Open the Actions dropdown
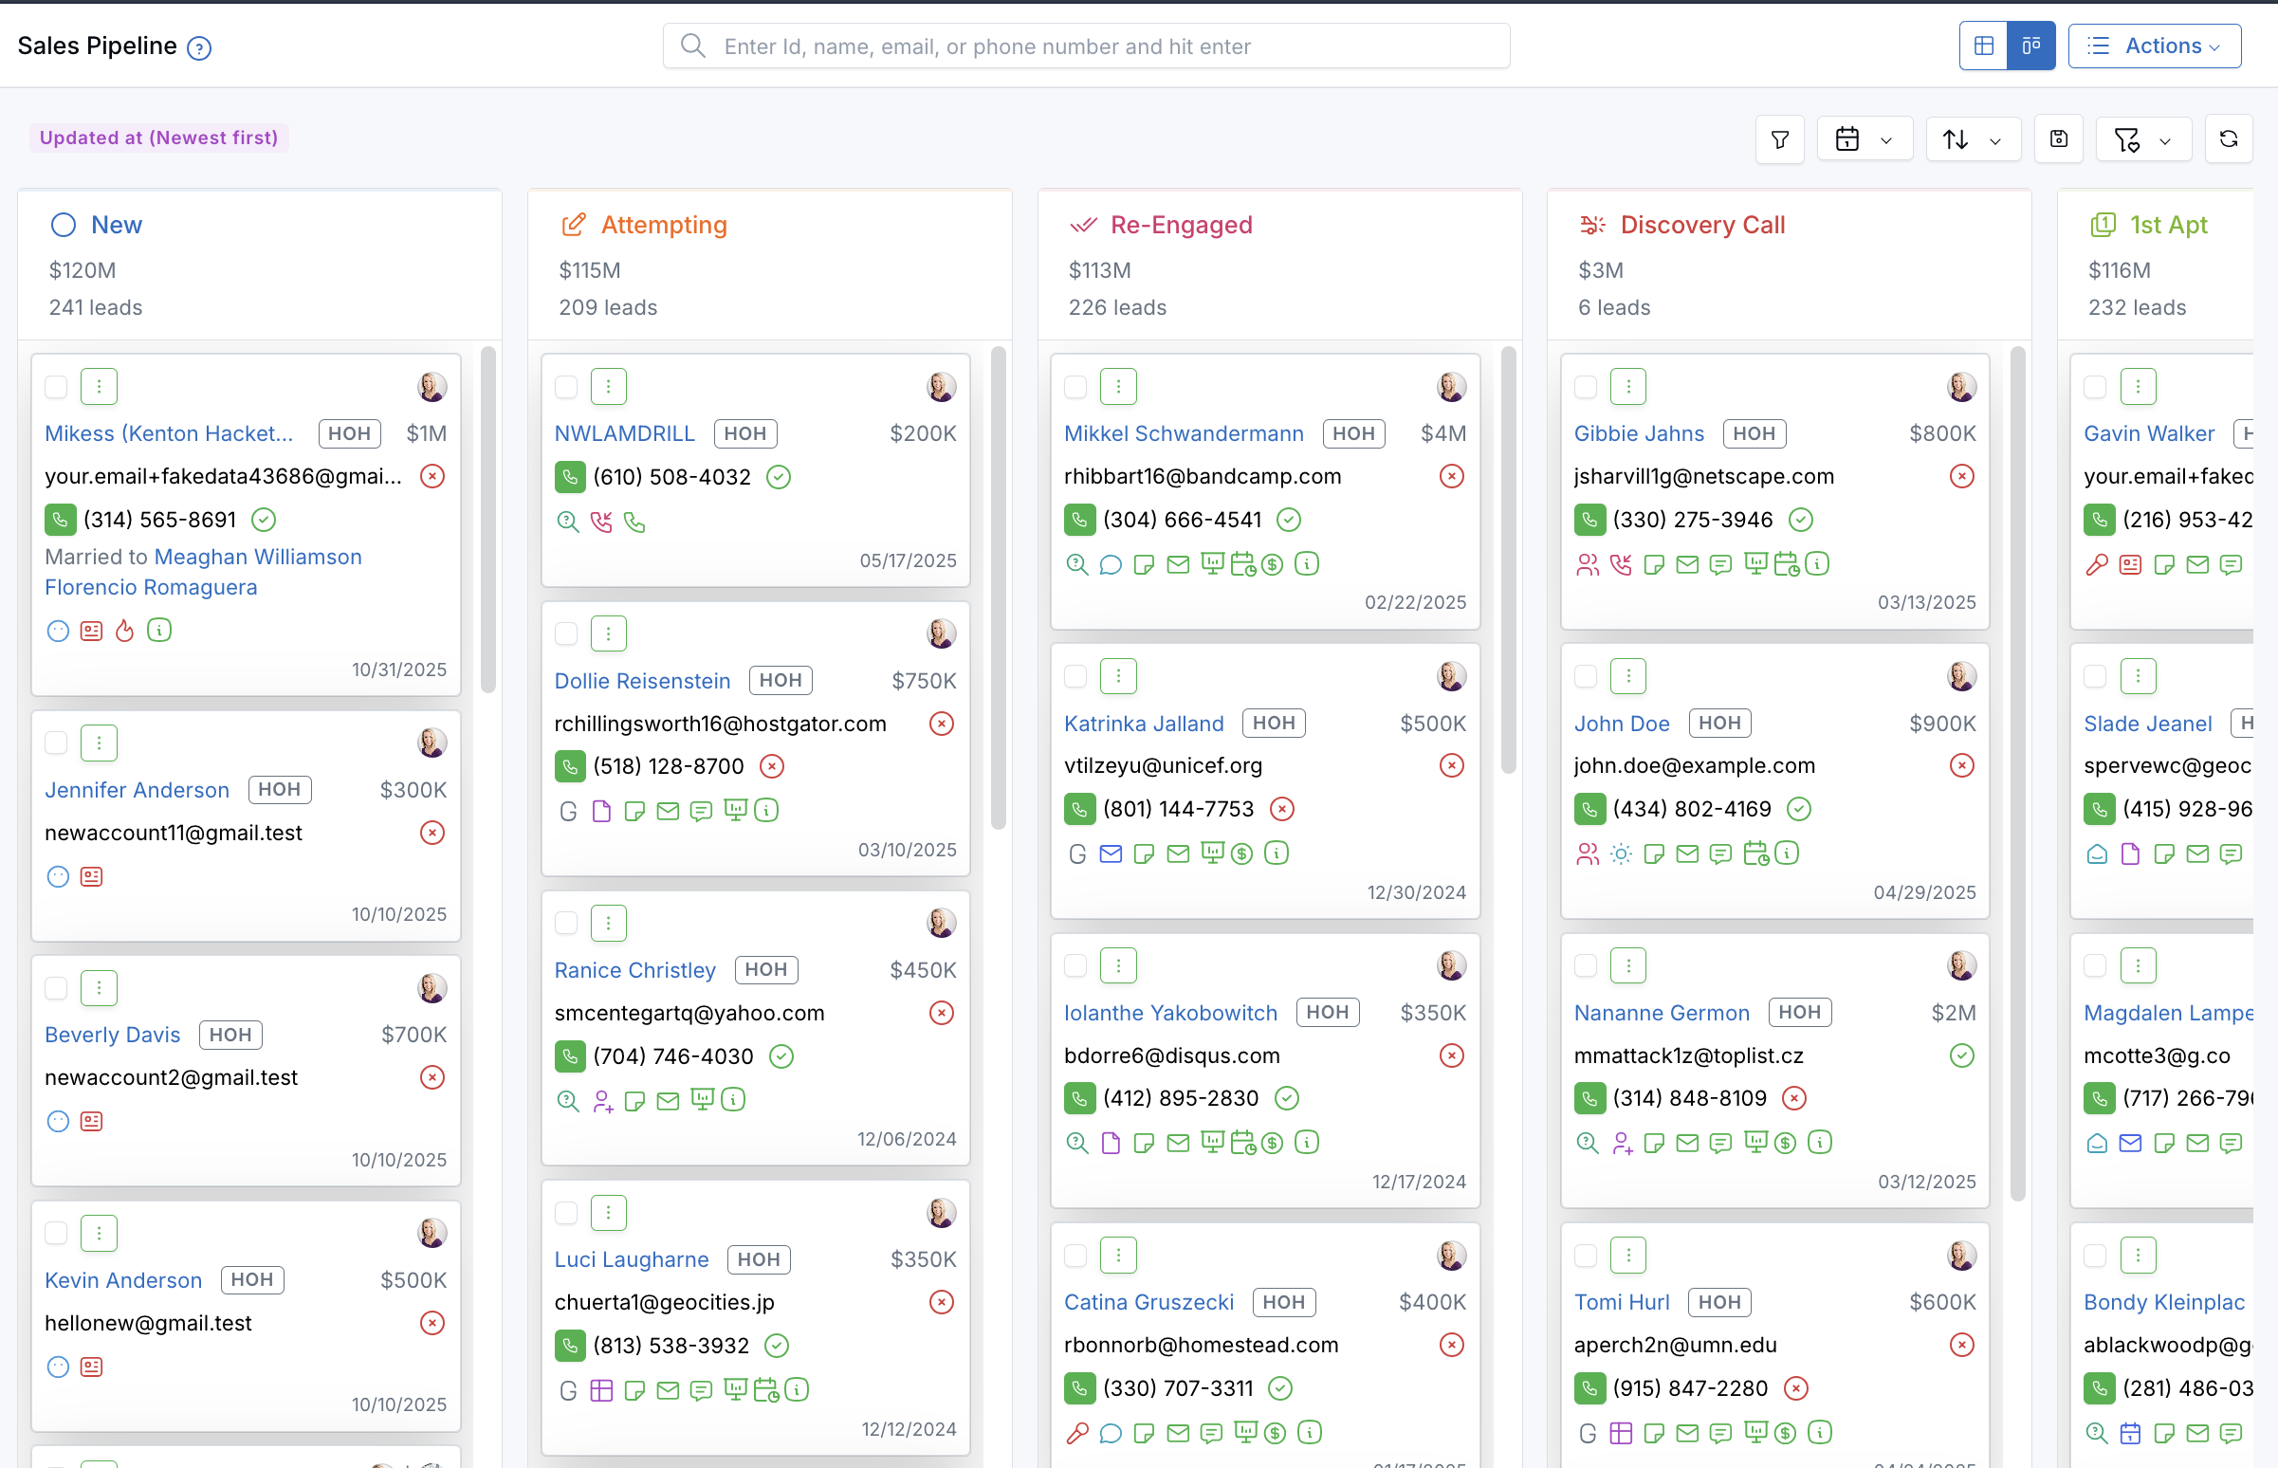This screenshot has height=1468, width=2278. coord(2154,45)
